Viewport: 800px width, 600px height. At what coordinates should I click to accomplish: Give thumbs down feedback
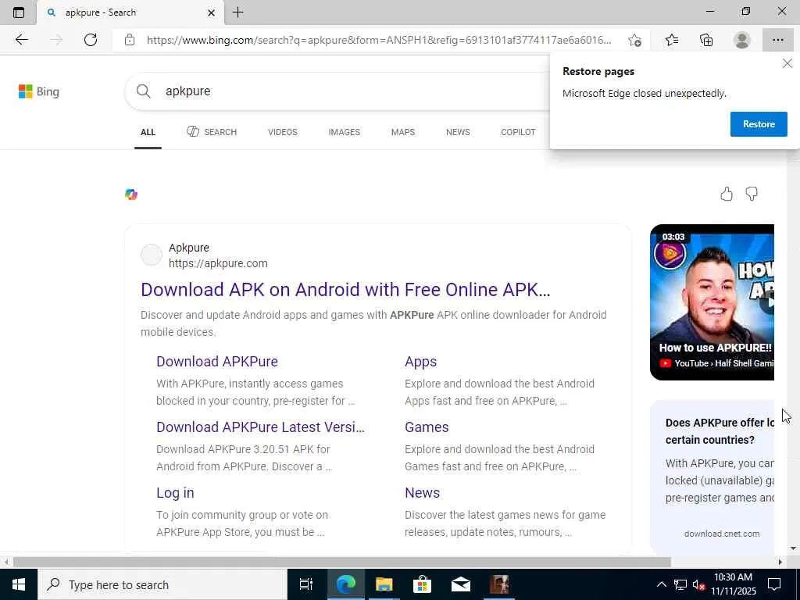coord(752,194)
